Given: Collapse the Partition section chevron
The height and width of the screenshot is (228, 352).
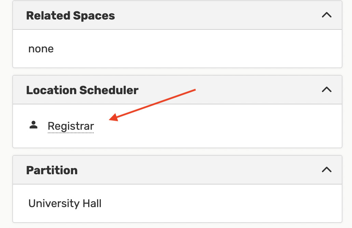Looking at the screenshot, I should [x=327, y=170].
